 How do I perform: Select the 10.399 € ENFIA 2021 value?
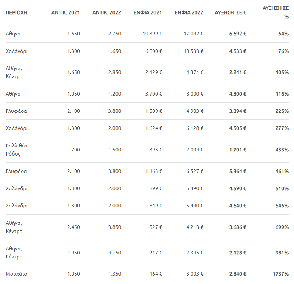(x=152, y=34)
